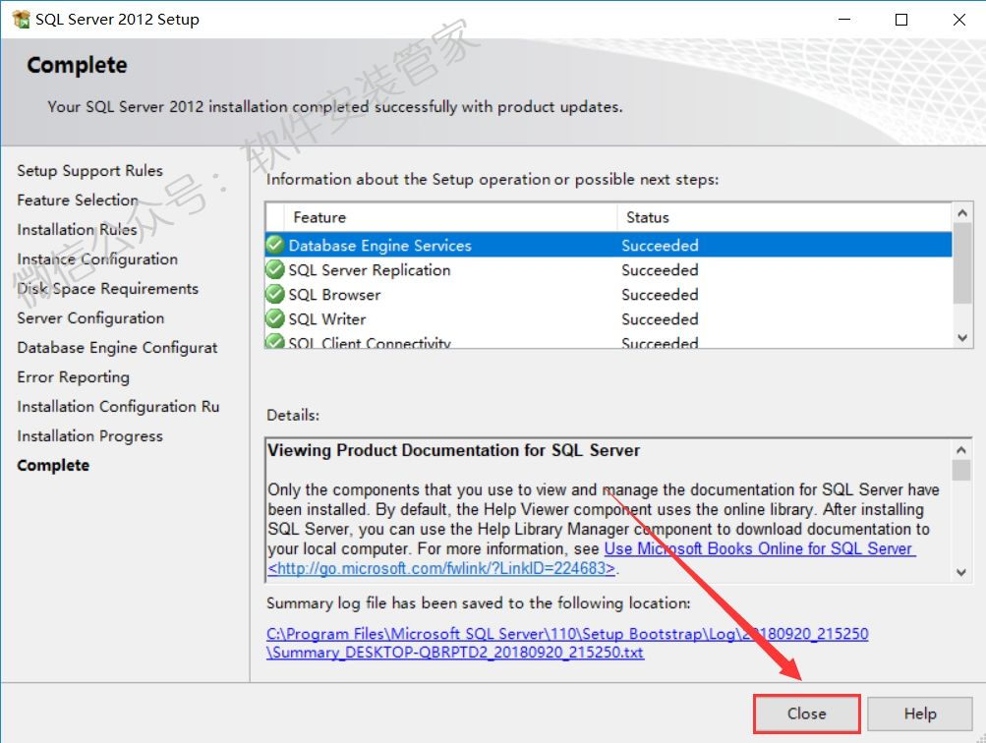Viewport: 986px width, 743px height.
Task: Click the Feature column header
Action: (x=450, y=217)
